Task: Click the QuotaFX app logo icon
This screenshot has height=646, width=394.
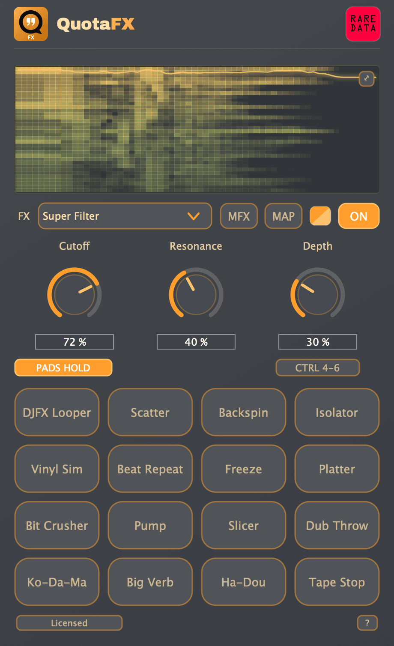Action: [x=31, y=24]
